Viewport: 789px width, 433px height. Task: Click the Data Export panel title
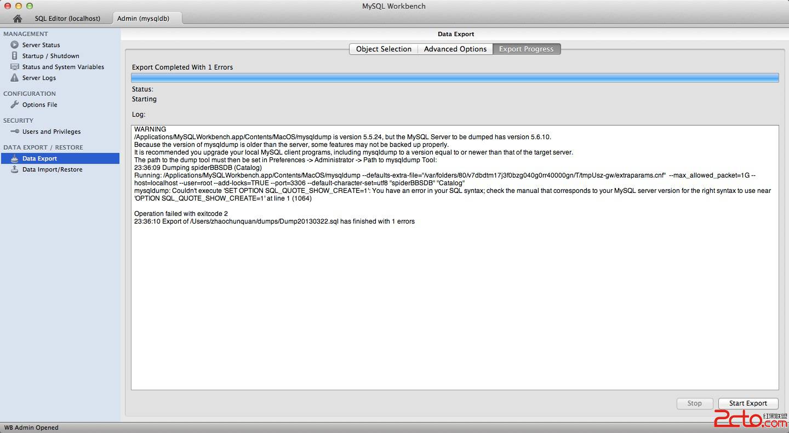click(456, 34)
